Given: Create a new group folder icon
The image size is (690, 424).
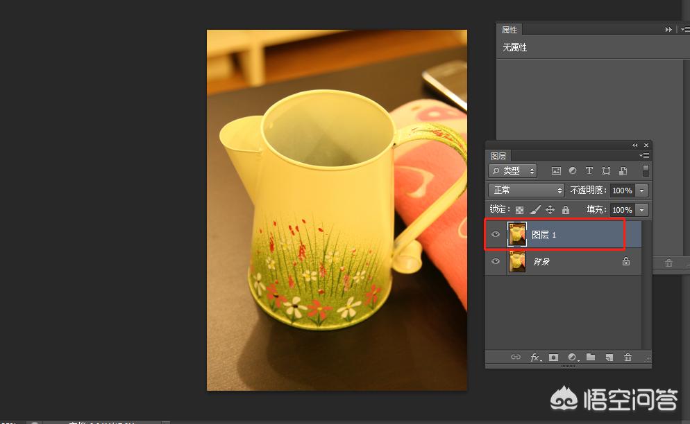Looking at the screenshot, I should (591, 357).
